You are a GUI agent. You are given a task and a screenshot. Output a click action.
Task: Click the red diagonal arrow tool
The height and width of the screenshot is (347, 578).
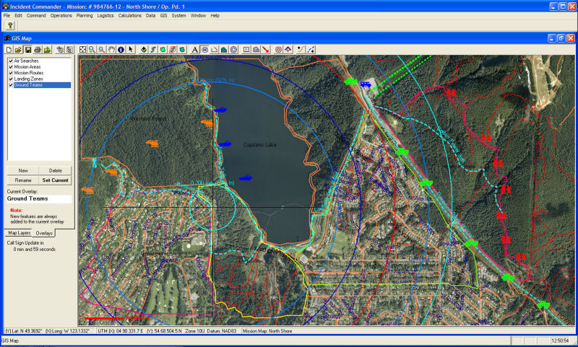[265, 49]
